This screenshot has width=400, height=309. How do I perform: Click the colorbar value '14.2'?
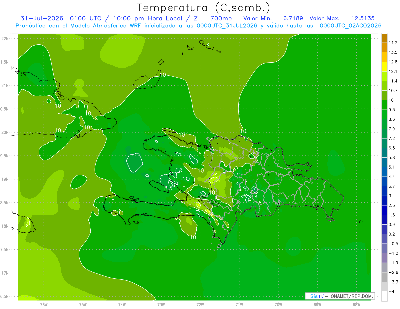point(393,43)
